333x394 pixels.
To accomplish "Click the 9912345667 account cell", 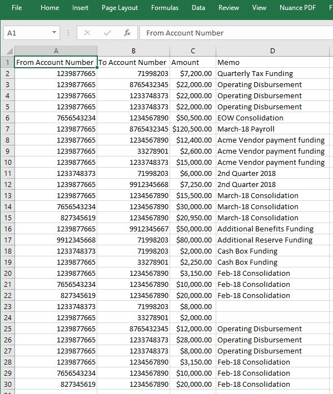I will [133, 229].
